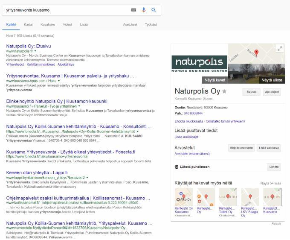Open the Asetukset menu
The width and height of the screenshot is (290, 240).
pyautogui.click(x=130, y=24)
